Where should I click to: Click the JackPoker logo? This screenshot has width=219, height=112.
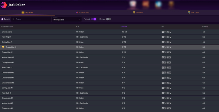tap(13, 5)
